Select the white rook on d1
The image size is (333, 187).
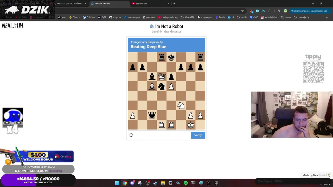coord(162,125)
